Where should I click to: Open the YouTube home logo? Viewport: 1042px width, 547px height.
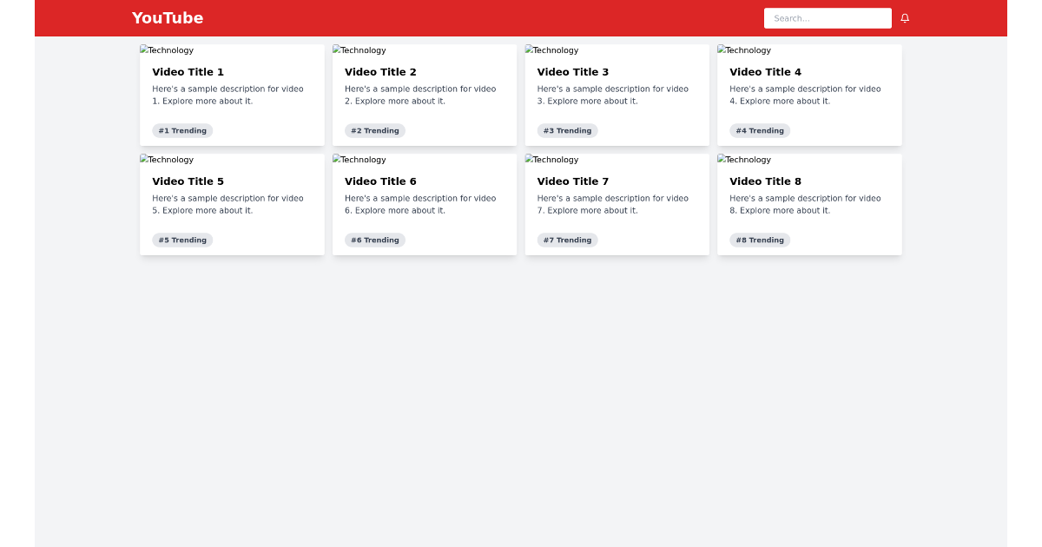coord(168,18)
